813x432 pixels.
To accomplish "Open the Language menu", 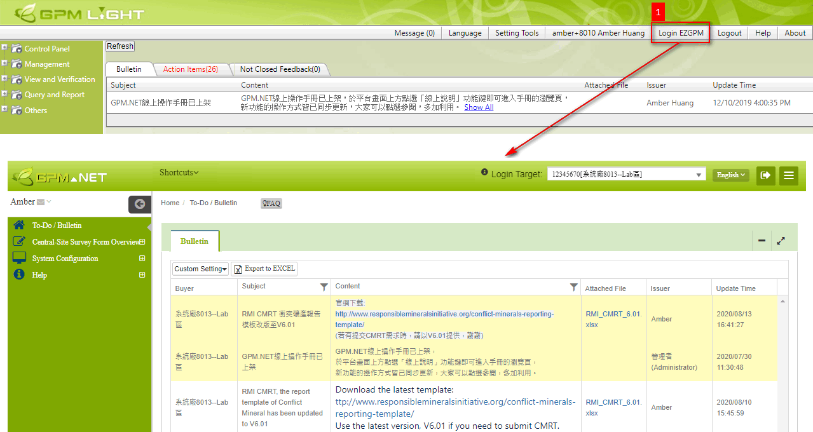I will pyautogui.click(x=465, y=33).
